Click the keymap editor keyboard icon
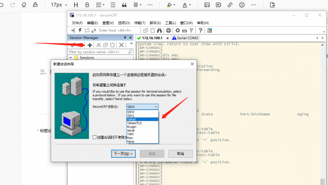Screen dimensions: 328x185 185,31
